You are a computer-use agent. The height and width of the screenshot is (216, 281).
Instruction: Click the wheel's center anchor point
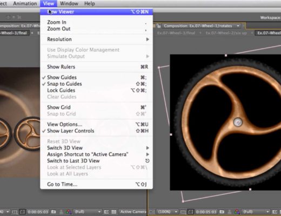click(238, 122)
